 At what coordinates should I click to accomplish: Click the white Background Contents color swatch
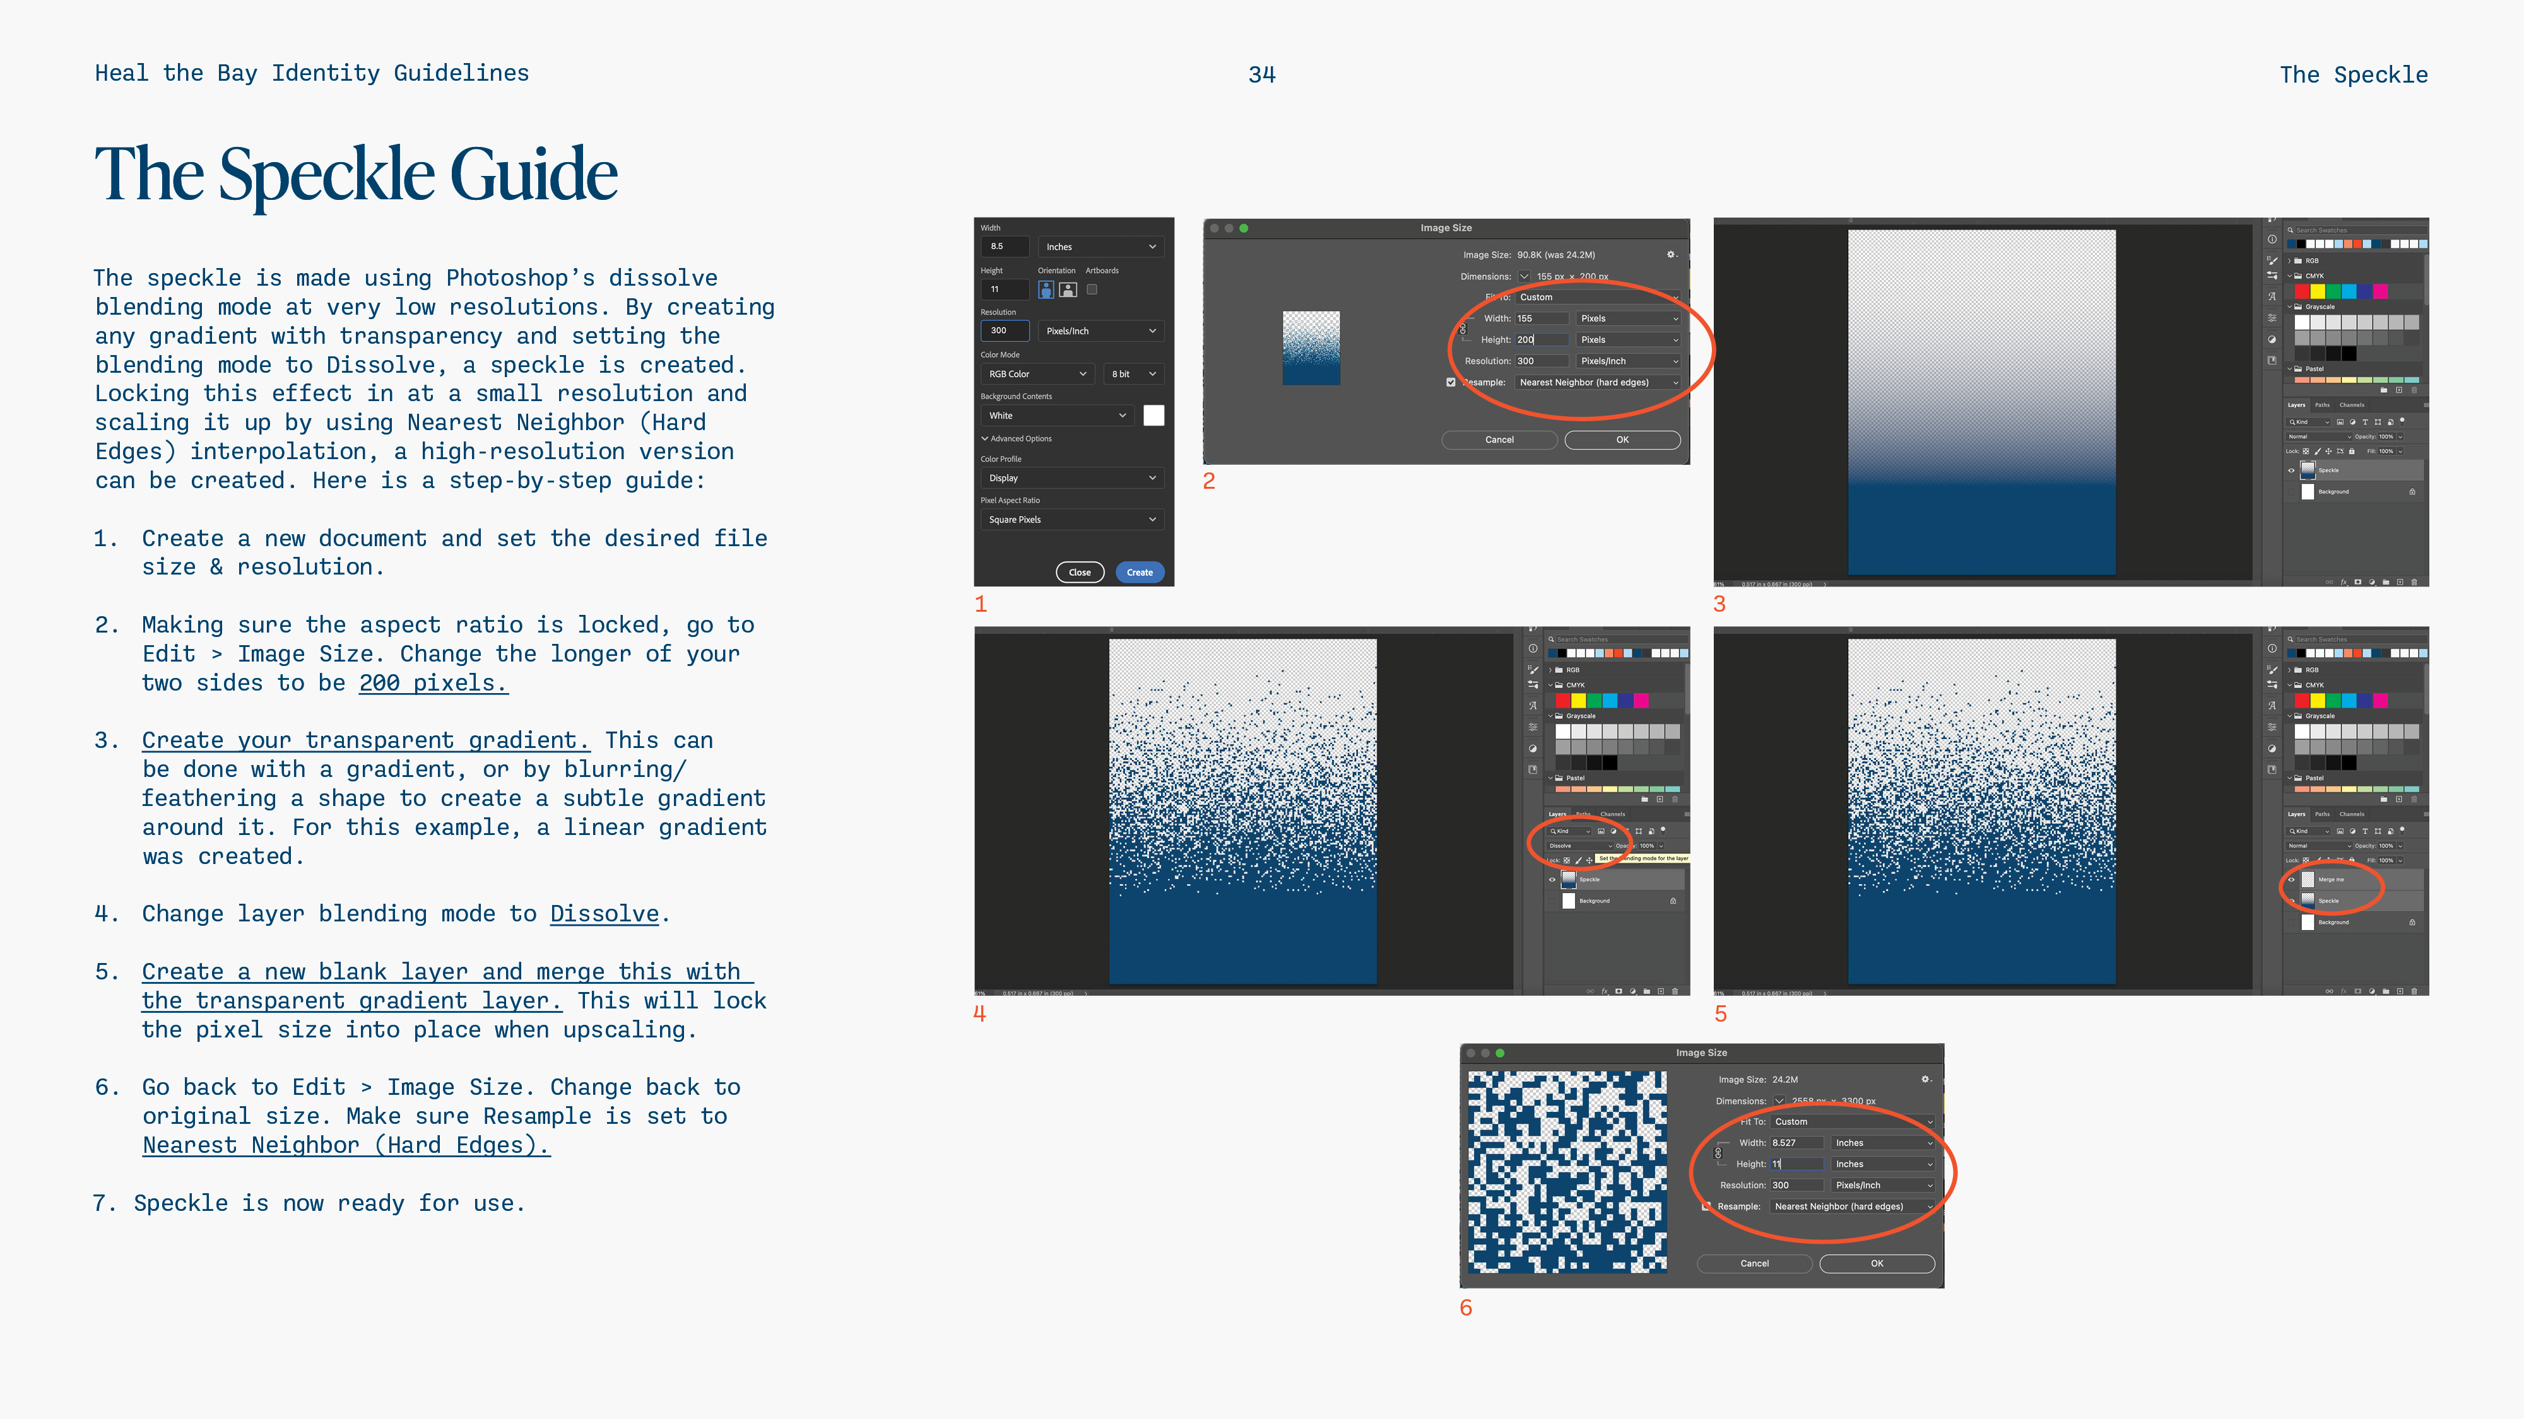pos(1153,416)
